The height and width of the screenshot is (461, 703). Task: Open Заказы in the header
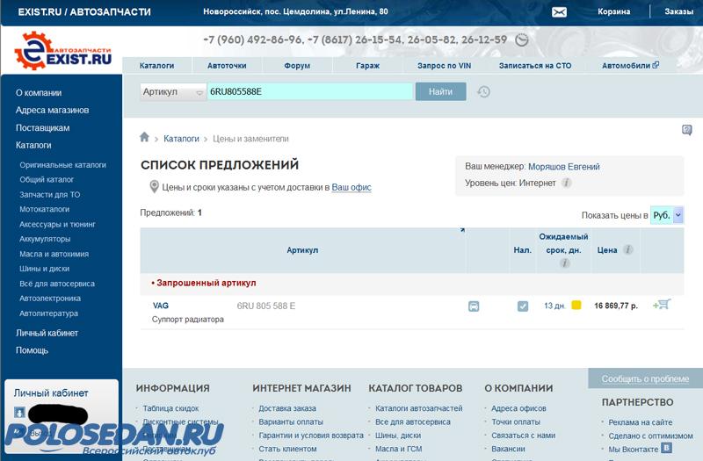pyautogui.click(x=678, y=11)
